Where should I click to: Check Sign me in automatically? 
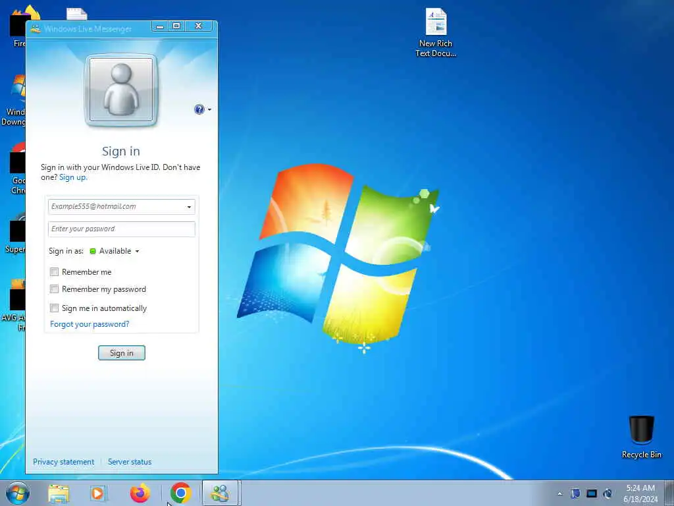(54, 308)
